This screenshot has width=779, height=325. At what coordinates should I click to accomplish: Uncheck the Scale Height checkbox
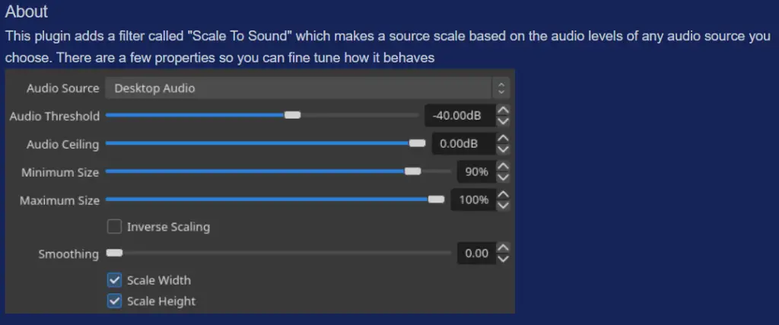tap(114, 301)
